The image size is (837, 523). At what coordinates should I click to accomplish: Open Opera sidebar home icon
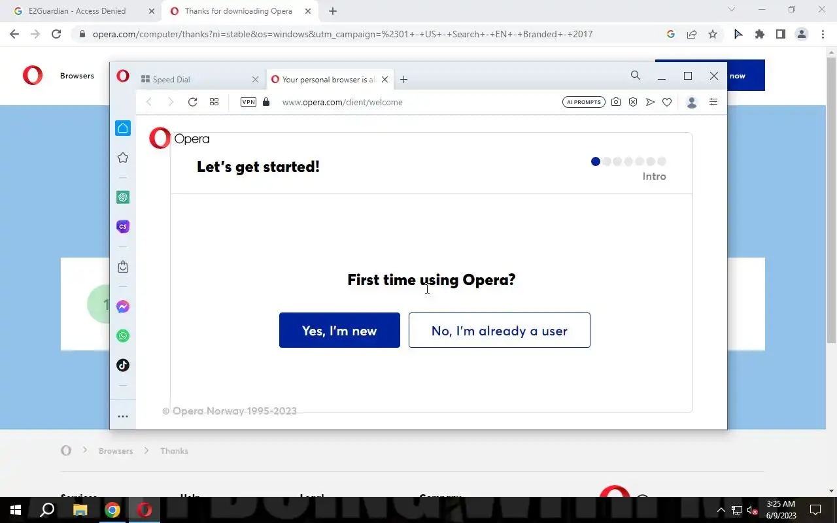[123, 128]
